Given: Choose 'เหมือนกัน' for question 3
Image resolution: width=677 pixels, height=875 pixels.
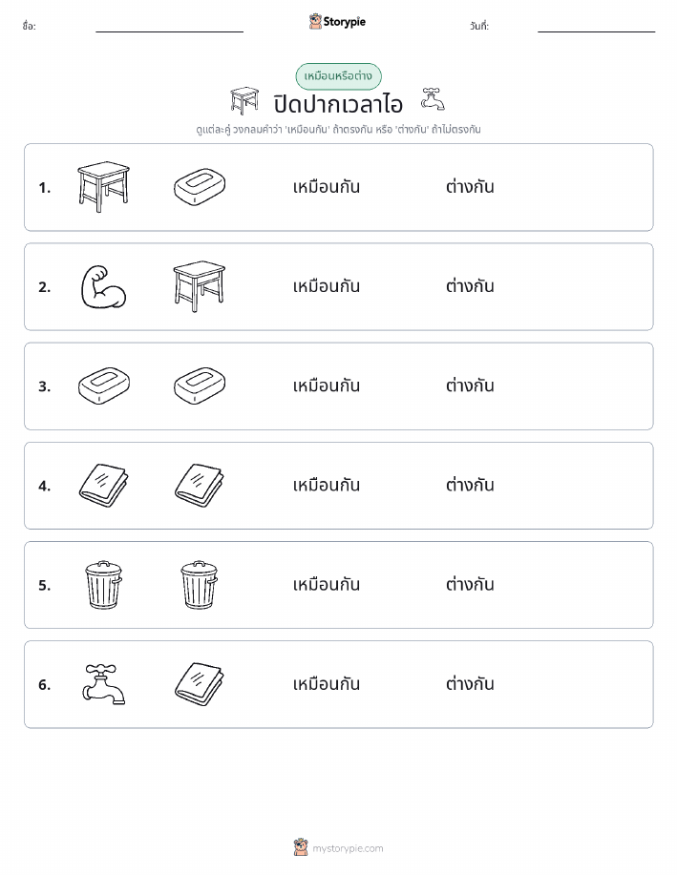Looking at the screenshot, I should point(327,385).
